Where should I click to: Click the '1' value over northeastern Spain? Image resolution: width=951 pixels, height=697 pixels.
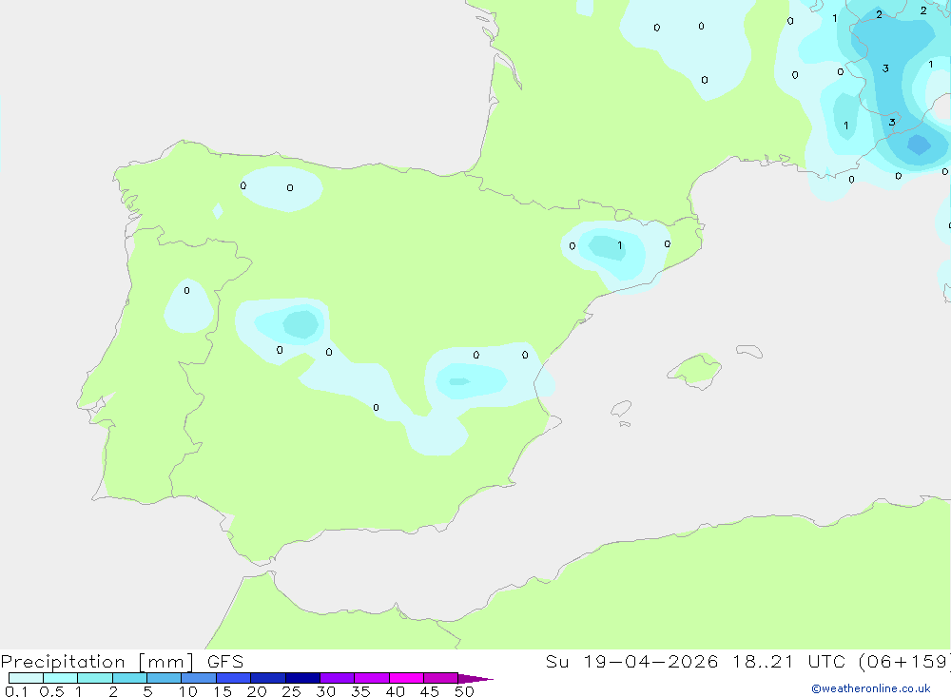[619, 245]
